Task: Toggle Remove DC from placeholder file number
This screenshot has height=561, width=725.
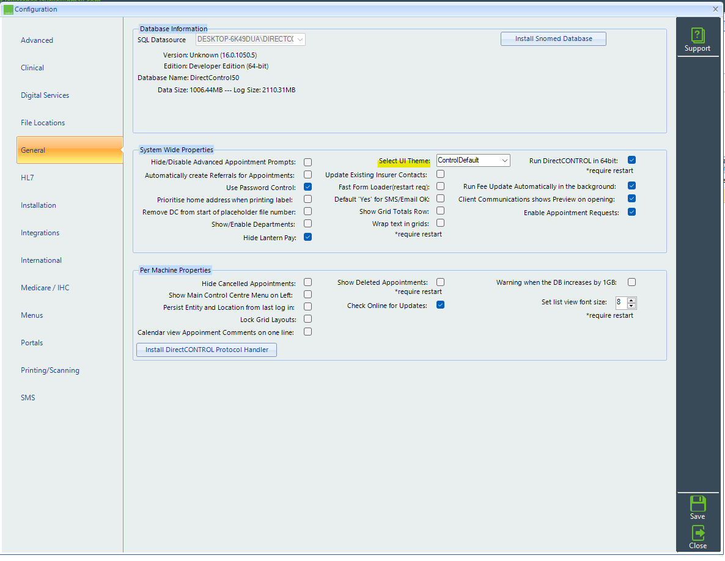Action: pos(307,211)
